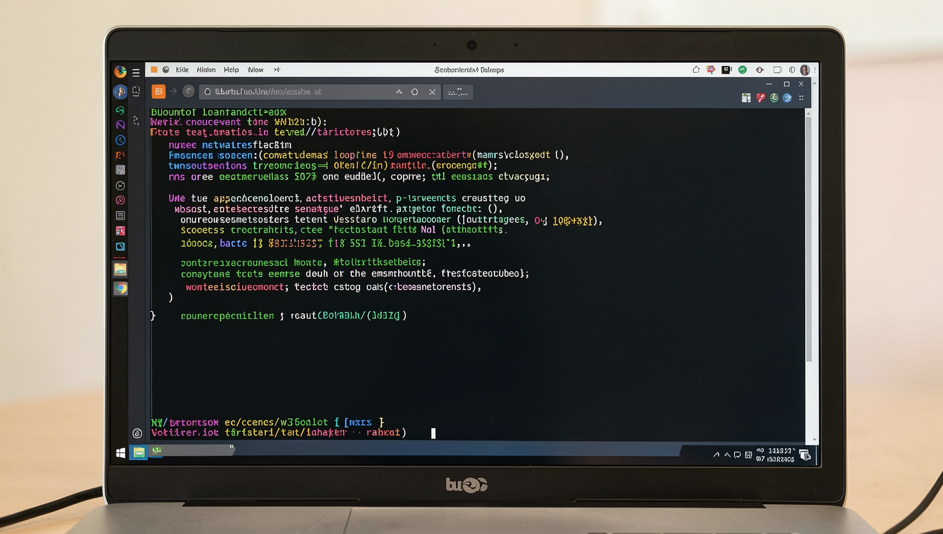Click the dotted button right of address bar

point(458,92)
